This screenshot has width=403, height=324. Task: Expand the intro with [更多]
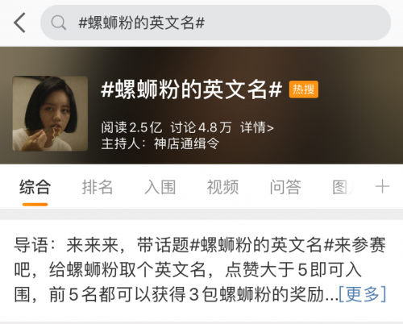[363, 294]
